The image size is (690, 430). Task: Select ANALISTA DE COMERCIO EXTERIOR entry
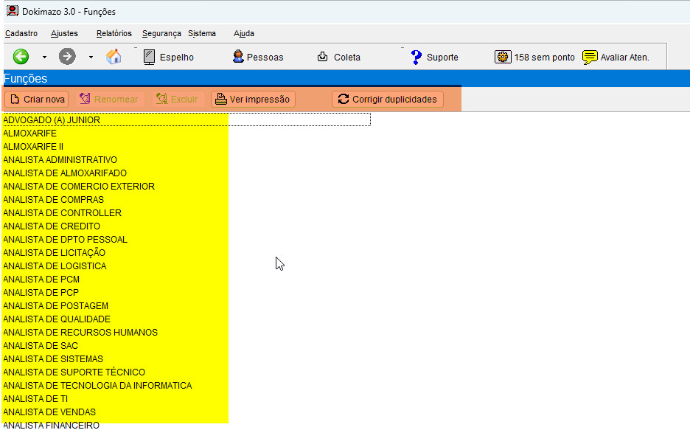click(79, 186)
